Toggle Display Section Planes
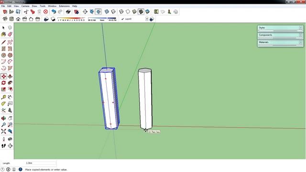 pos(92,11)
